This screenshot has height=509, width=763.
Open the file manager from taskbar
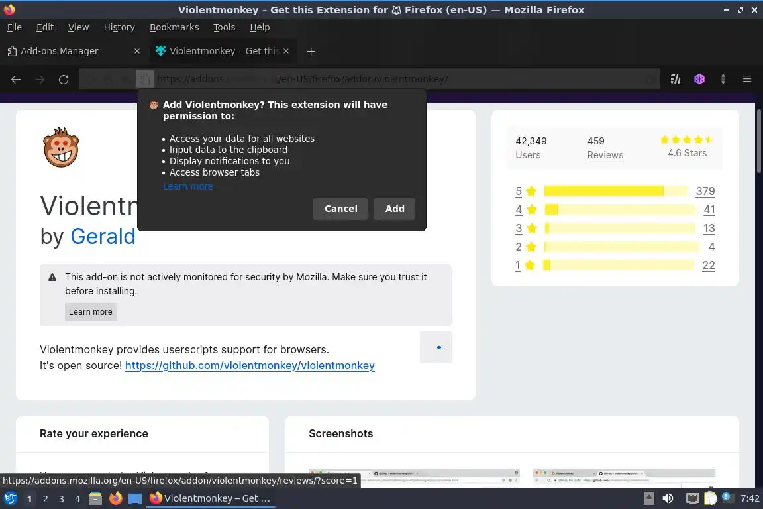tap(95, 498)
